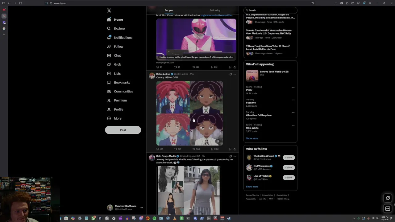Follow End Wokeness
The height and width of the screenshot is (222, 395).
point(289,167)
